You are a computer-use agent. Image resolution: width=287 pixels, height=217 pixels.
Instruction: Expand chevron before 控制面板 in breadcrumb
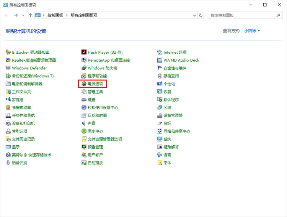44,15
